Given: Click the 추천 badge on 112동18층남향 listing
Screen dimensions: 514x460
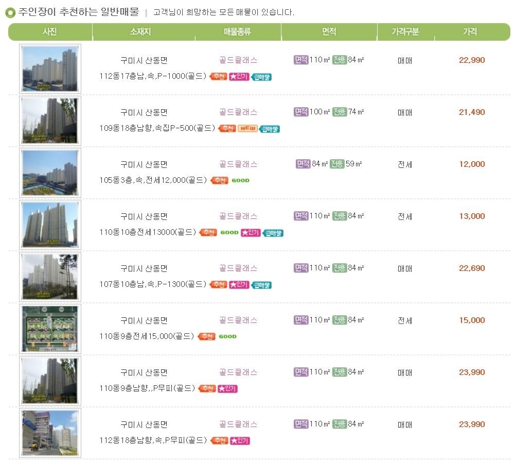Looking at the screenshot, I should coord(219,440).
